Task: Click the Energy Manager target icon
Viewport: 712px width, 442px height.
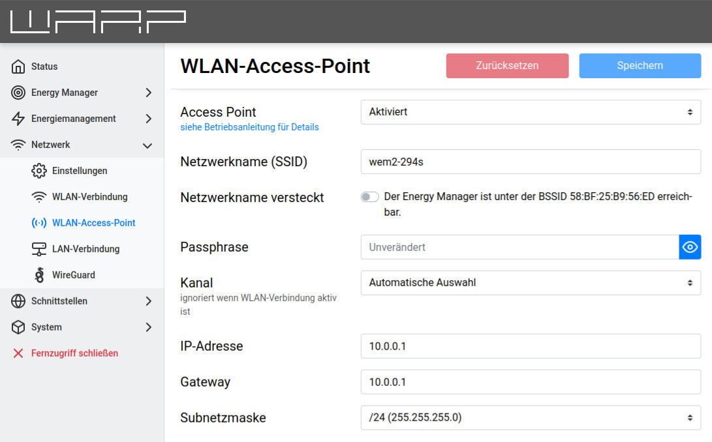Action: [18, 93]
